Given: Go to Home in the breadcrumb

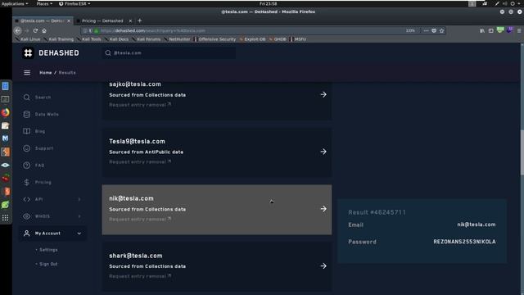Looking at the screenshot, I should (46, 73).
